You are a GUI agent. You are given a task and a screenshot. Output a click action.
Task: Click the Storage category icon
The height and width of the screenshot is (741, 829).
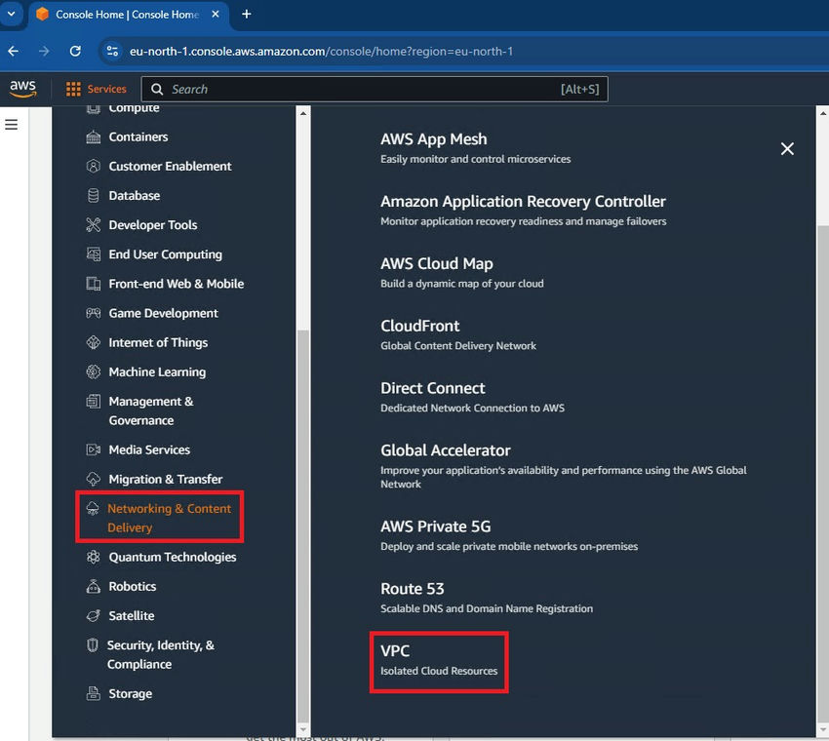[x=93, y=693]
